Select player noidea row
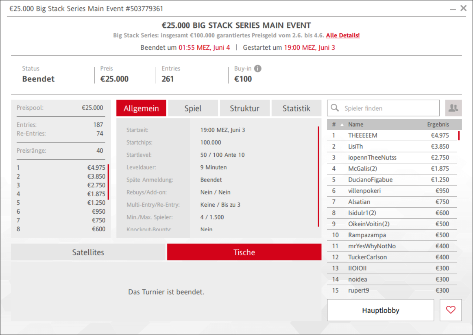Viewport: 473px width, 335px height. (x=392, y=279)
